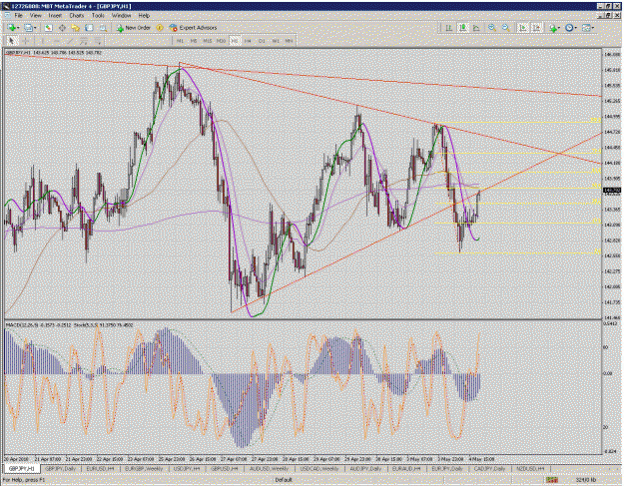This screenshot has width=624, height=486.
Task: Switch to the USDCAD,Weekly chart tab
Action: 319,469
